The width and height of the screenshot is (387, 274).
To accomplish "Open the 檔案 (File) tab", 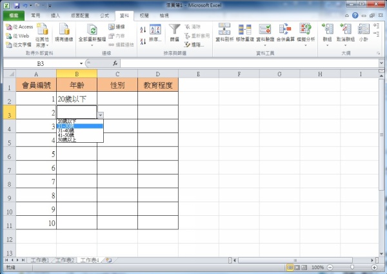I will tap(14, 14).
